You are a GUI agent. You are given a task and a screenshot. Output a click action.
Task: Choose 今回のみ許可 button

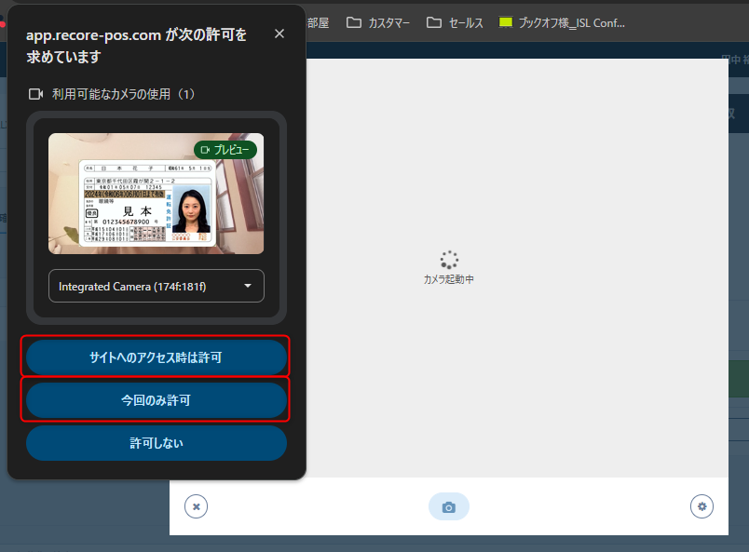[157, 400]
